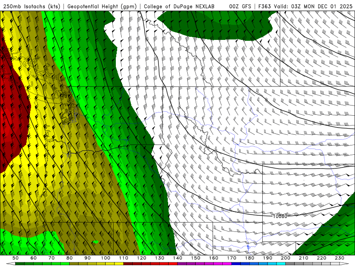355x266 pixels.
Task: Click the 50 value on the color scale
Action: [x=15, y=258]
